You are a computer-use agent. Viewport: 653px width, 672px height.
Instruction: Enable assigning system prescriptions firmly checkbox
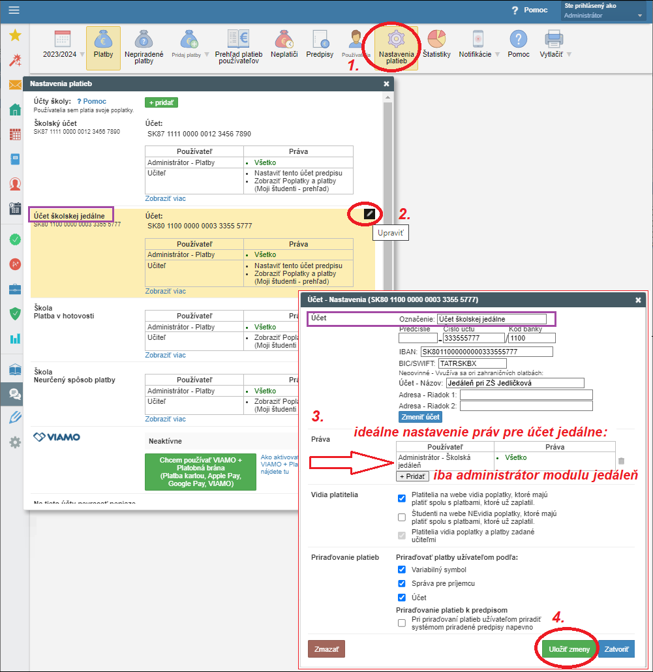pos(402,623)
